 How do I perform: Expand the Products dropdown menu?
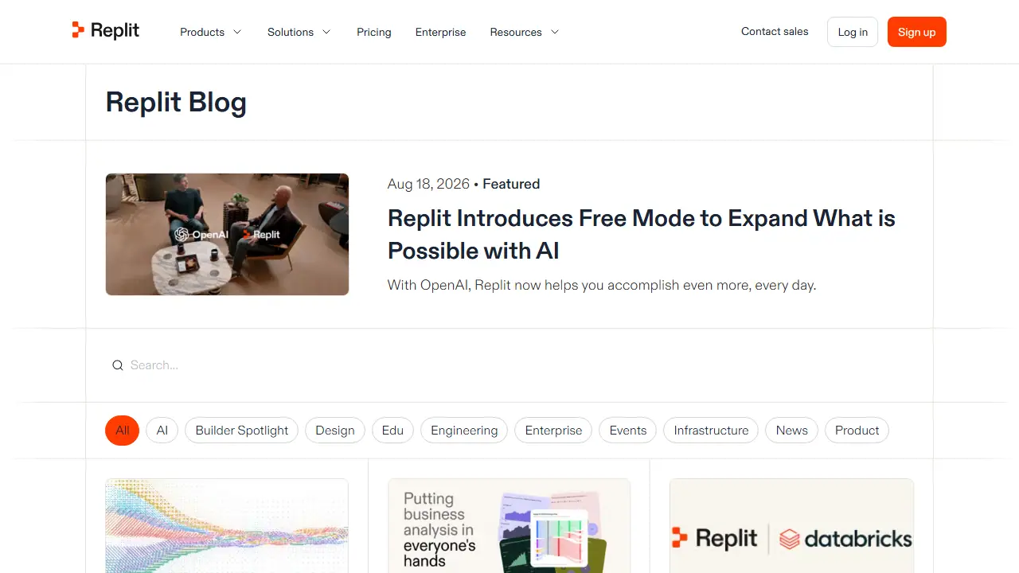pyautogui.click(x=211, y=32)
